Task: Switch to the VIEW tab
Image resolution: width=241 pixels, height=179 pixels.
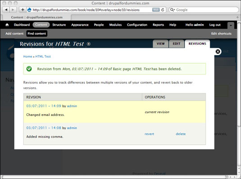Action: [160, 44]
